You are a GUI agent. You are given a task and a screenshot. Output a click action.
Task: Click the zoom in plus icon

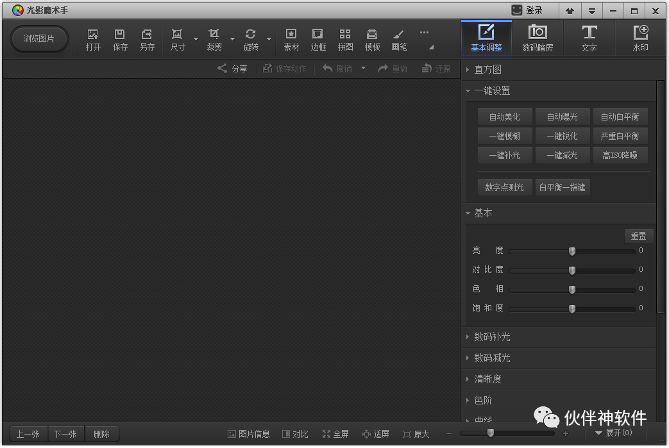(566, 433)
